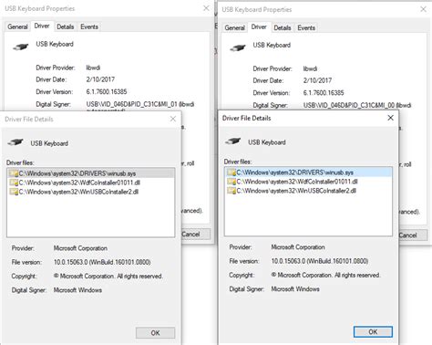432x345 pixels.
Task: Click driver version 6.1.7600.16385 in left window
Action: (x=107, y=91)
